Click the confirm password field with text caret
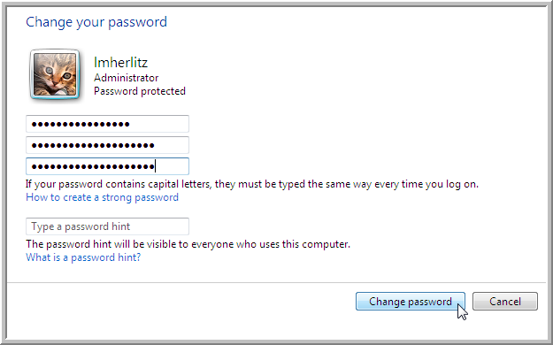 click(107, 166)
